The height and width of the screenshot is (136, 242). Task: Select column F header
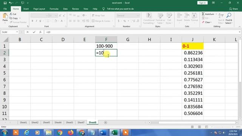[106, 40]
